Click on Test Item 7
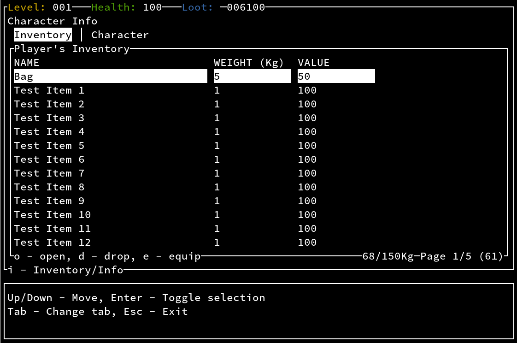 click(x=49, y=173)
